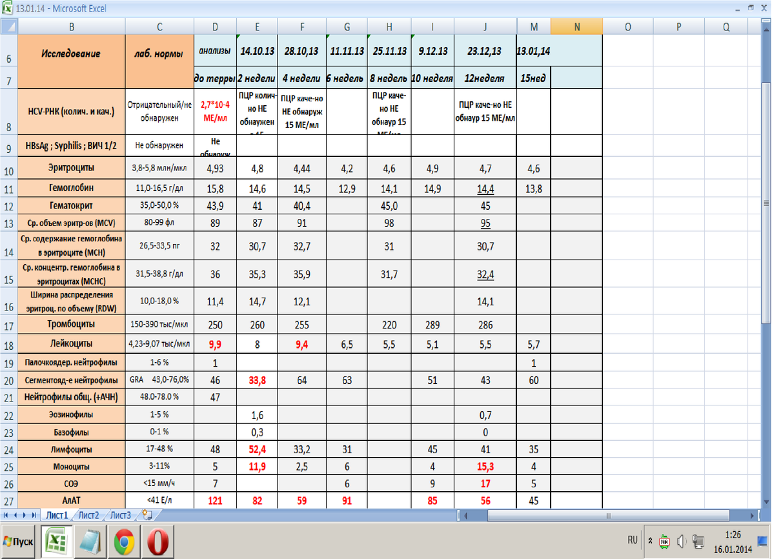
Task: Select the 13.01,14 date cell
Action: point(534,51)
